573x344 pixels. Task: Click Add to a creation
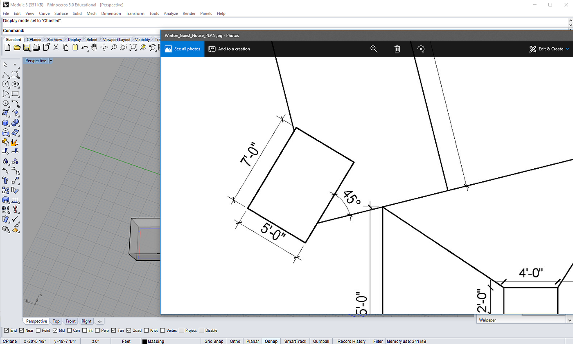229,49
